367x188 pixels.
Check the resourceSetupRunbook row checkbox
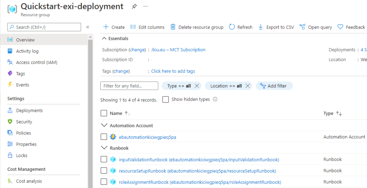coord(104,171)
